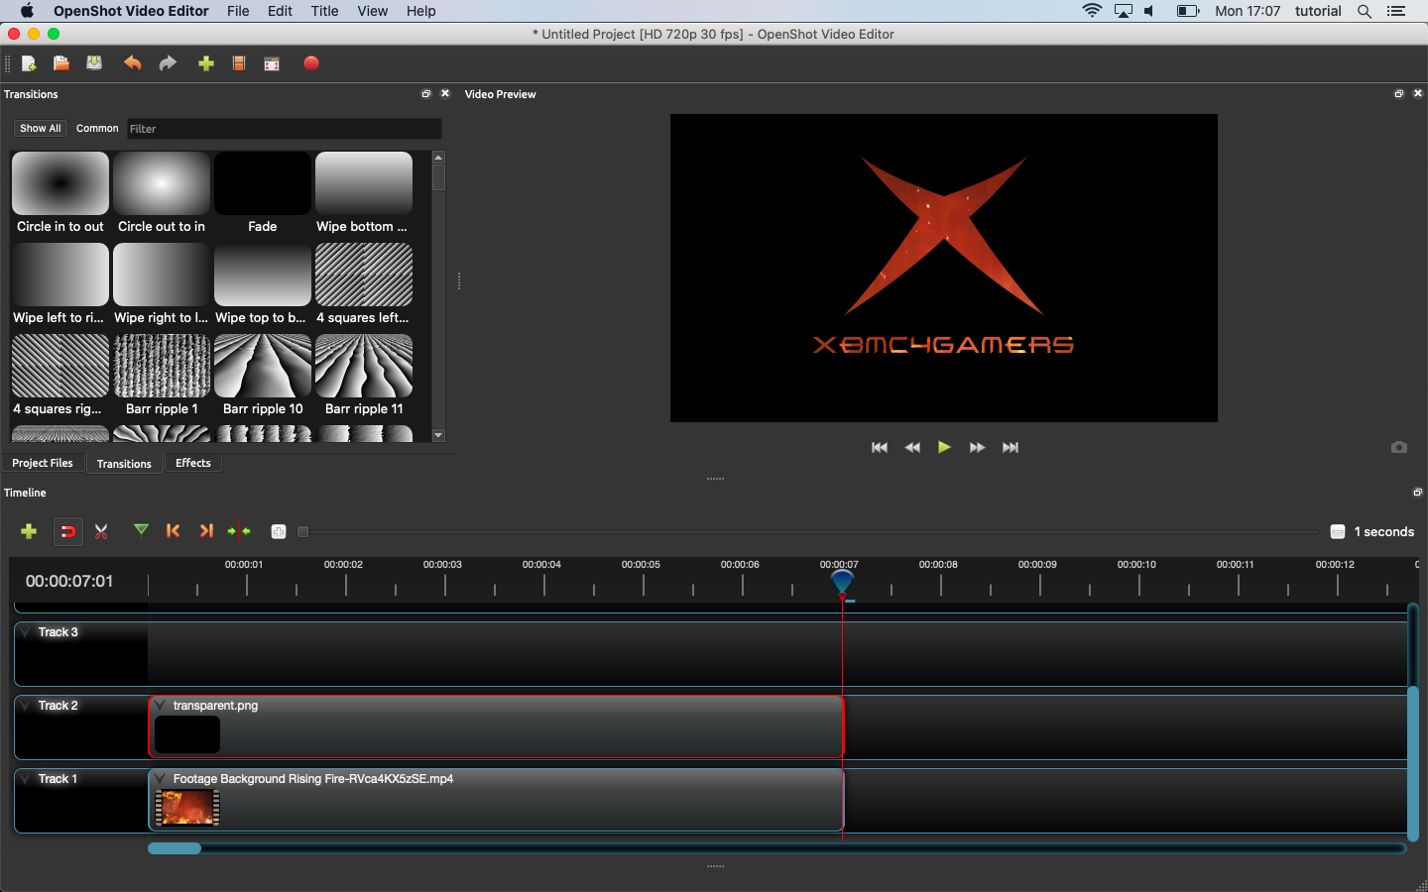Screen dimensions: 1428x892
Task: Click the Import Files green plus icon
Action: point(206,63)
